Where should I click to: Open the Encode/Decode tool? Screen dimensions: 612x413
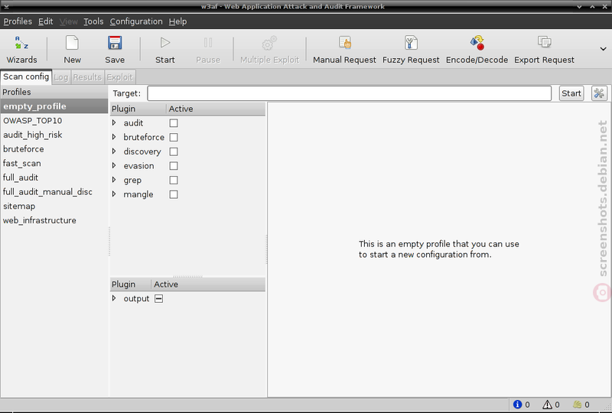(x=477, y=43)
